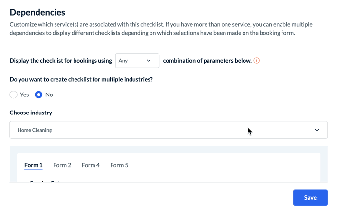Click the "Yes" option label text
This screenshot has width=338, height=208.
24,95
